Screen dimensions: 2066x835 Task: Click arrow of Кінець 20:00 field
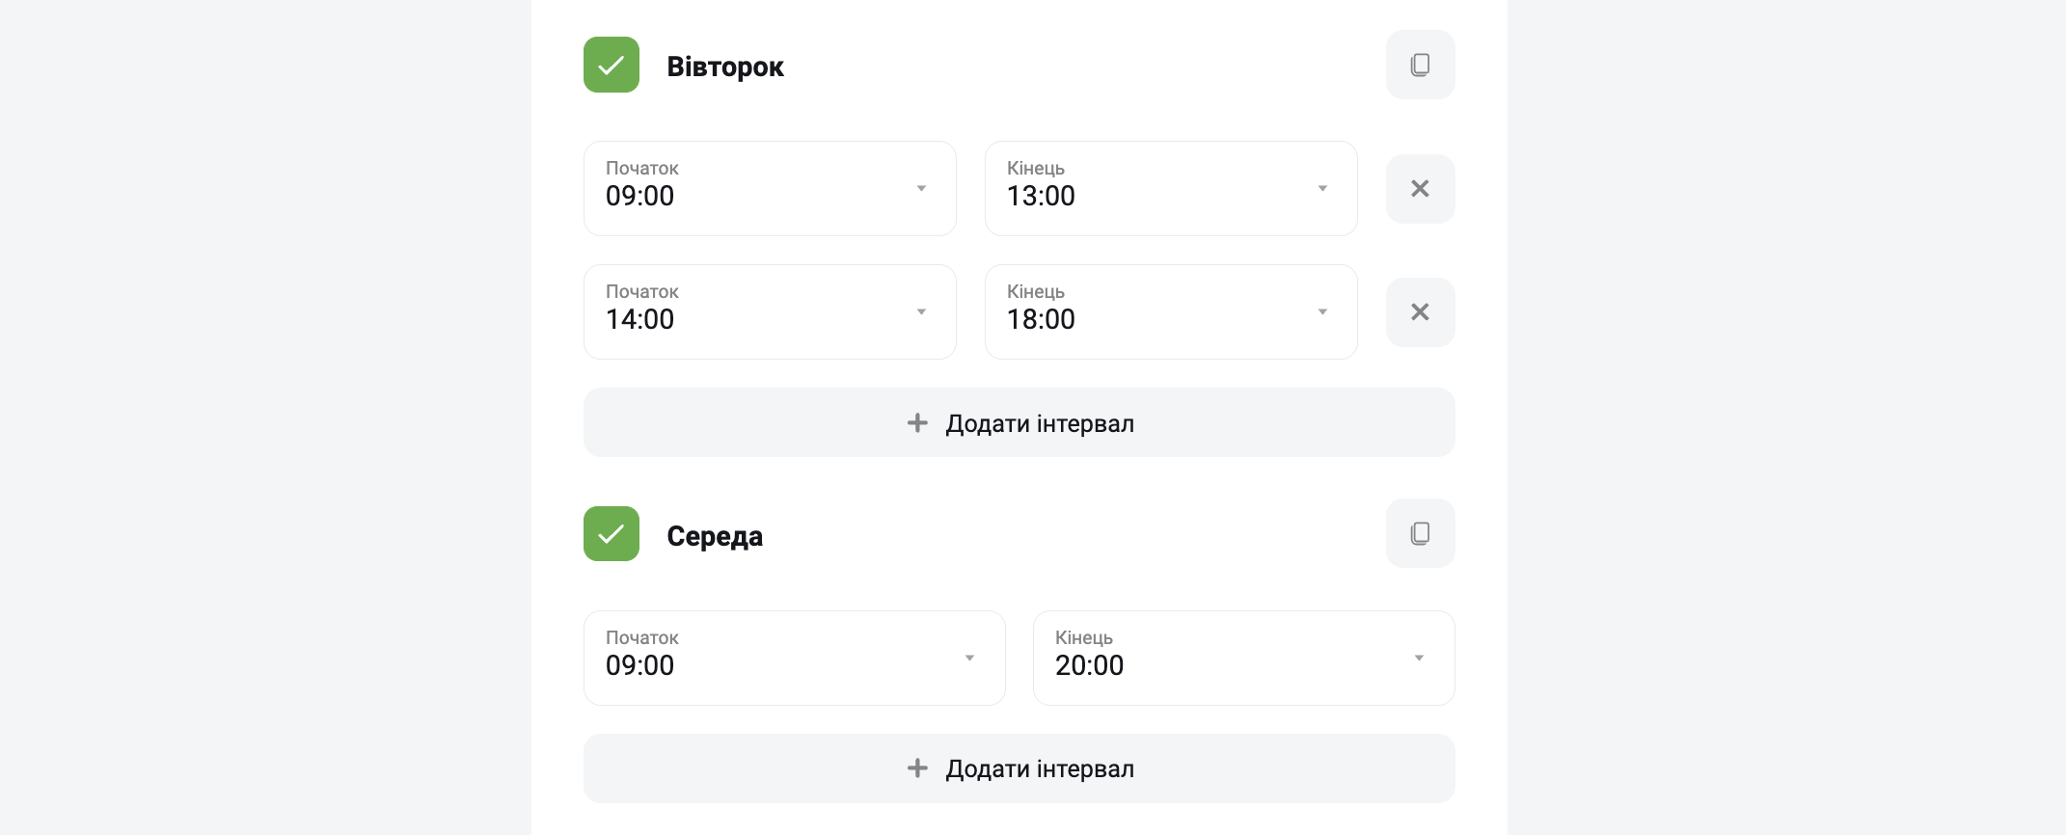pyautogui.click(x=1419, y=658)
